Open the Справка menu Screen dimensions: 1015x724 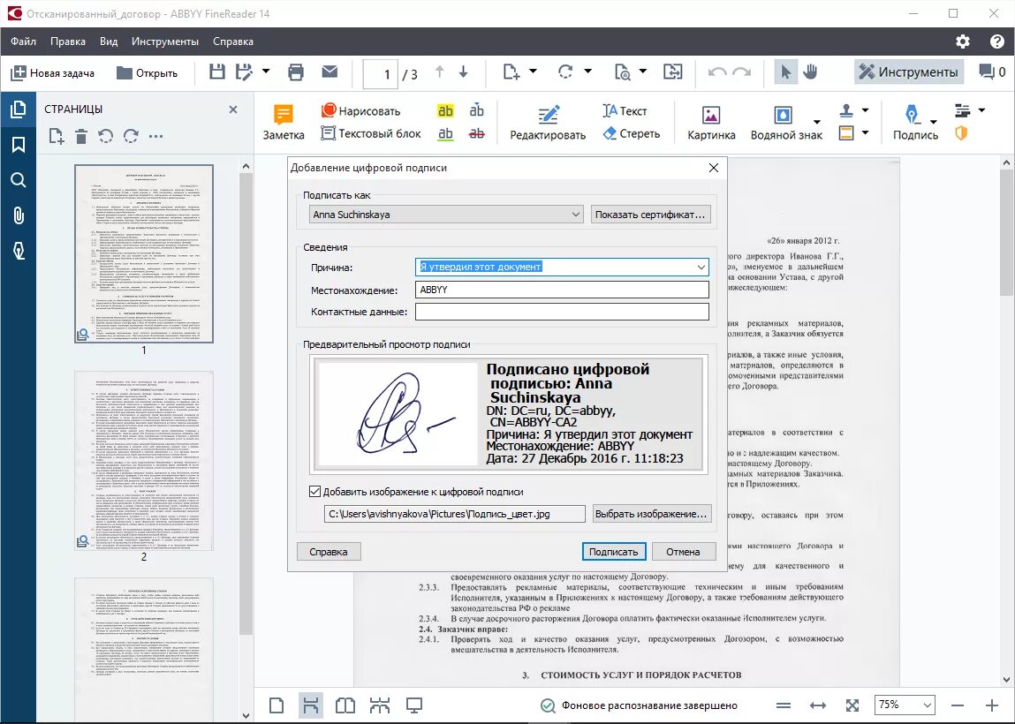[x=233, y=41]
